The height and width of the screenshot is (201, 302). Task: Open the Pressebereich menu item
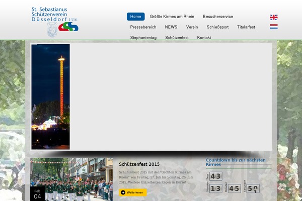tap(143, 27)
